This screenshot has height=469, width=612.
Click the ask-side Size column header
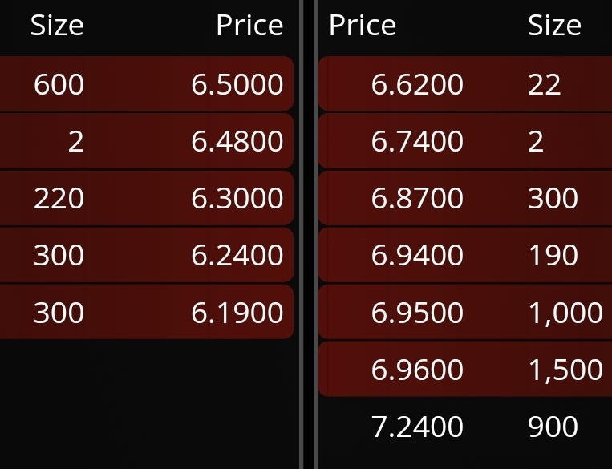554,26
